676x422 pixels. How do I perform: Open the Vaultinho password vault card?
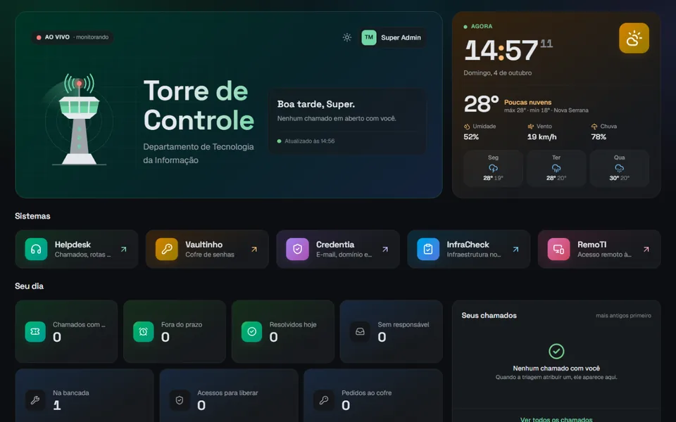point(207,249)
